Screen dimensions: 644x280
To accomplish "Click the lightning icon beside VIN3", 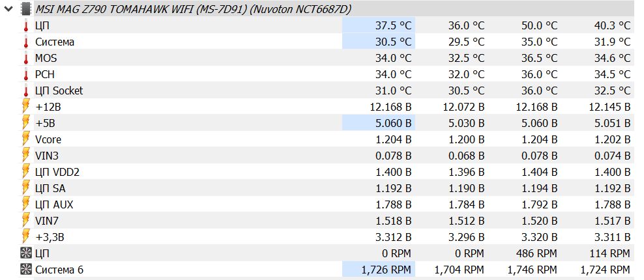I will 26,156.
